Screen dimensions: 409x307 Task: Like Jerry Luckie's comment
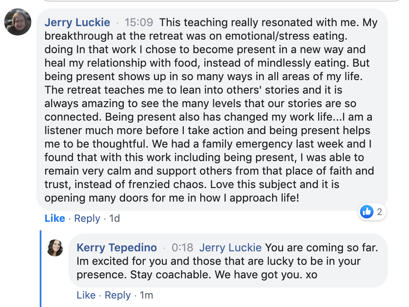tap(55, 218)
